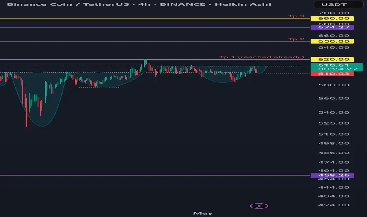Click the 660.00 price scale value
This screenshot has width=367, height=217.
tap(334, 36)
